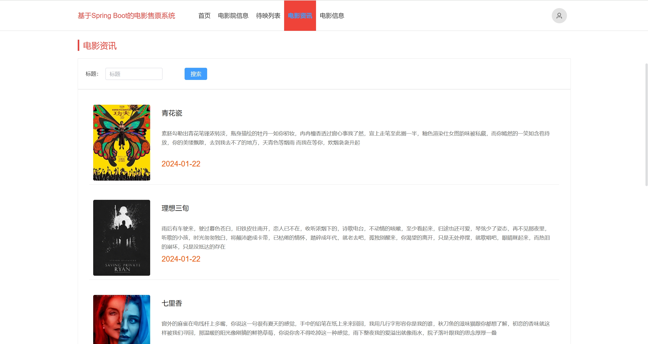Open the 青花瓷 news poster thumbnail

[122, 143]
